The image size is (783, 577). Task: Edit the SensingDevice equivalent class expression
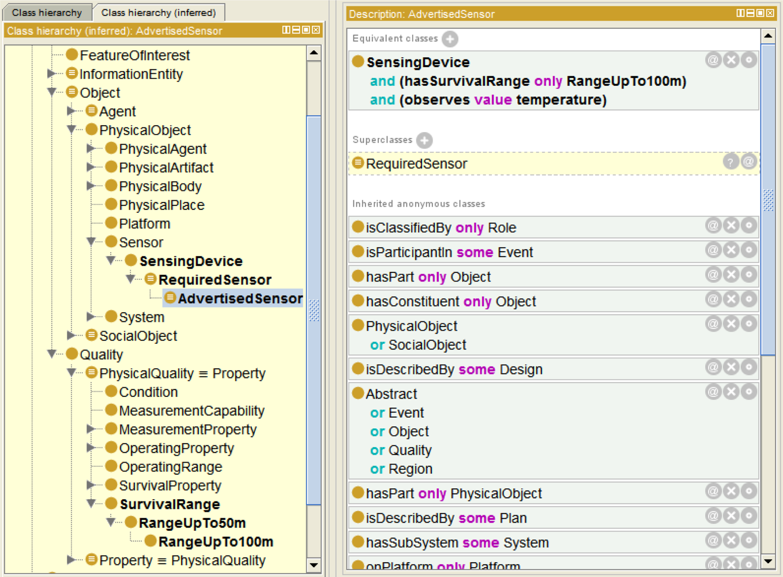[x=748, y=60]
